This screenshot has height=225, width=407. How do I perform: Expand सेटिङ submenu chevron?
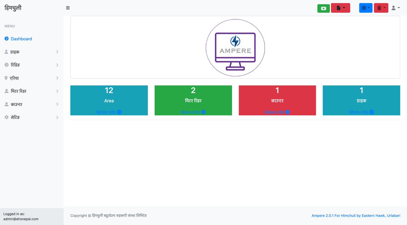(57, 117)
